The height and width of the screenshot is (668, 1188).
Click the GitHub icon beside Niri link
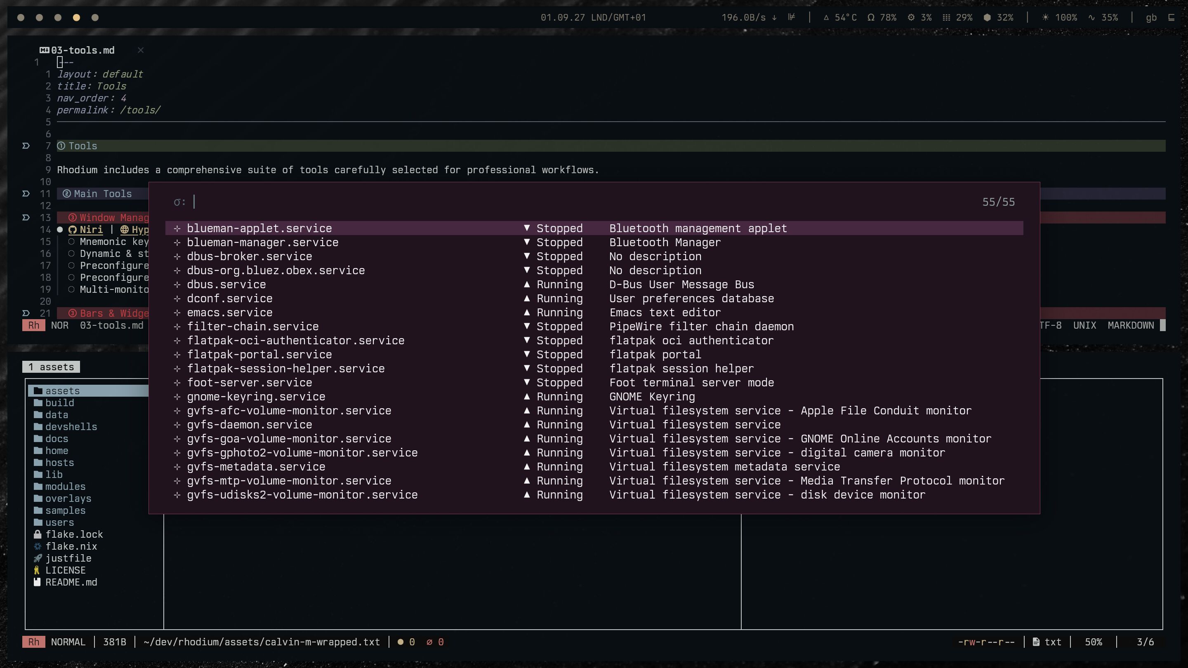tap(73, 230)
